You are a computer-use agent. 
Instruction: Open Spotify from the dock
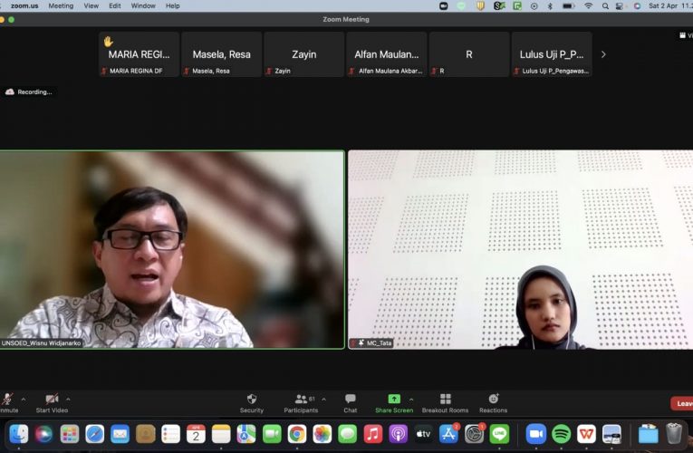(562, 434)
